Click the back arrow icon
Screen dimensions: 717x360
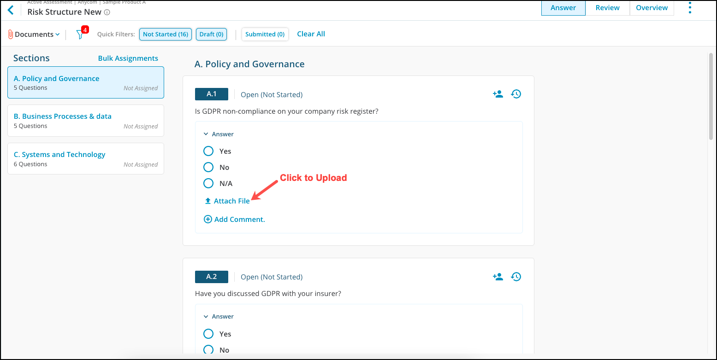(x=11, y=10)
